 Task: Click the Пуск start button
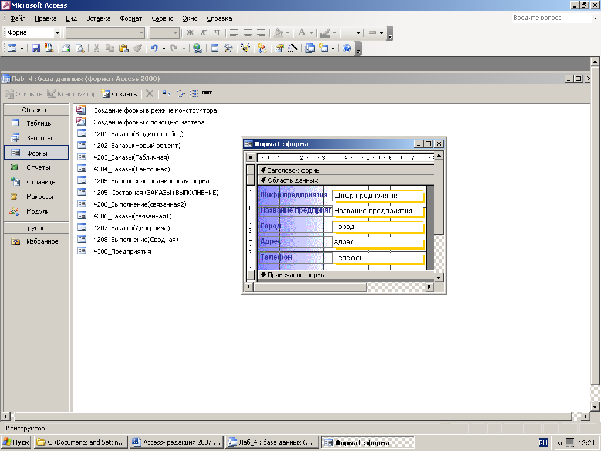click(16, 442)
